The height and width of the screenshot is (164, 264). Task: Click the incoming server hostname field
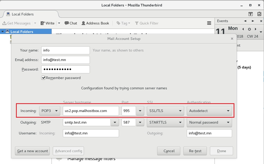coord(91,111)
